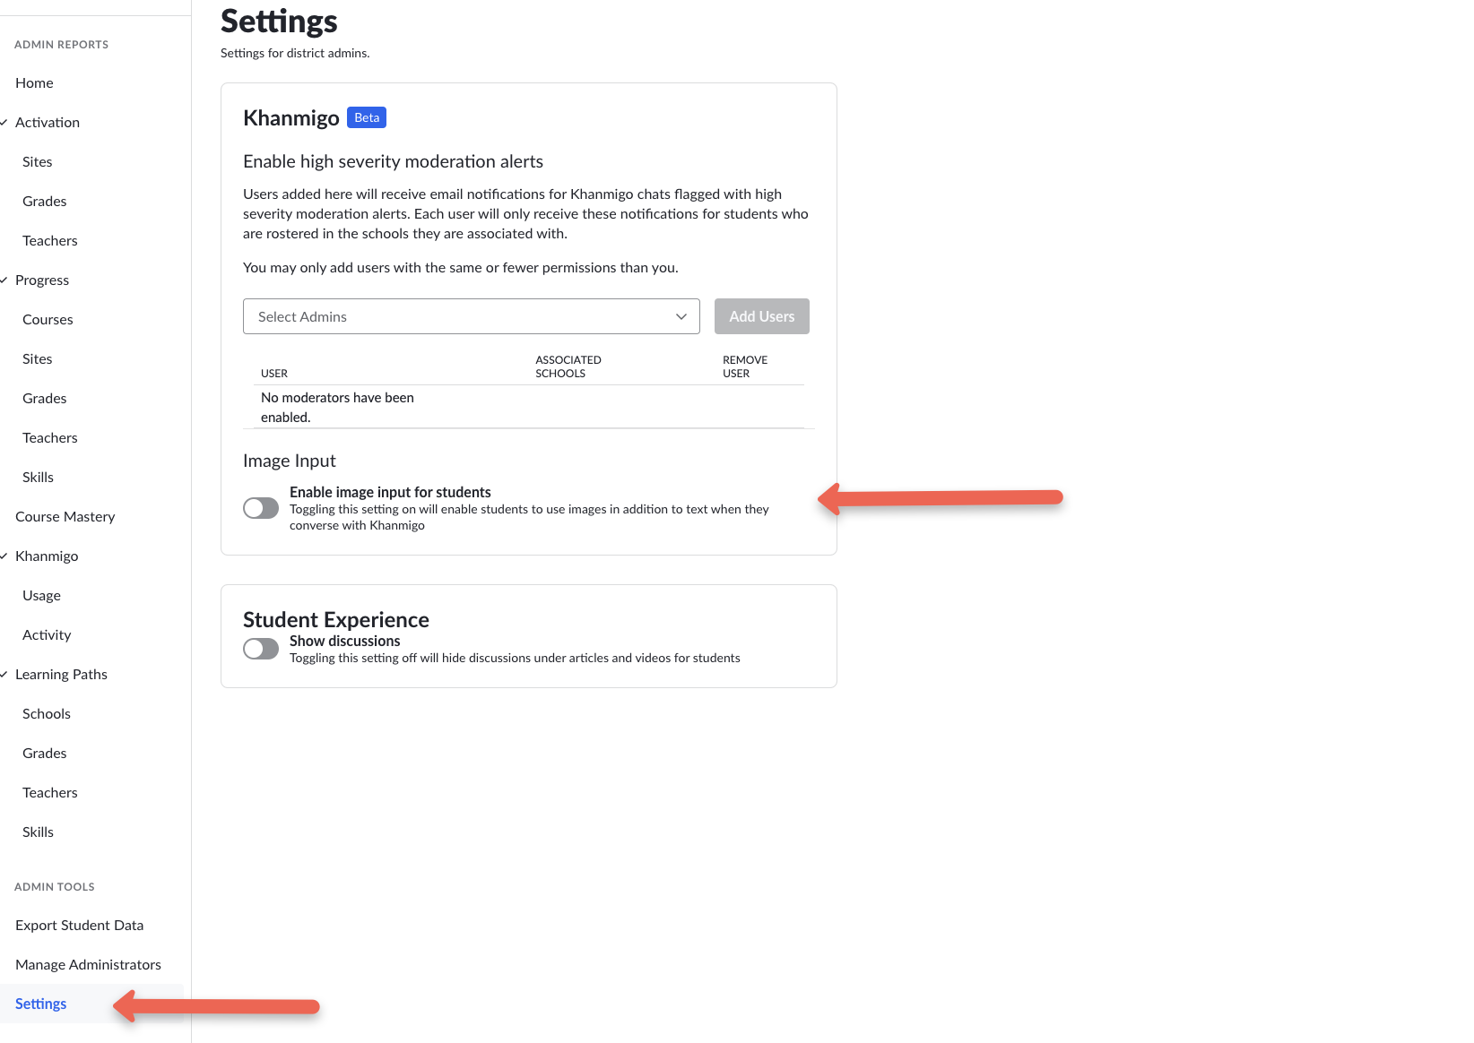Open Khanmigo Activity report
The height and width of the screenshot is (1043, 1474).
tap(47, 634)
